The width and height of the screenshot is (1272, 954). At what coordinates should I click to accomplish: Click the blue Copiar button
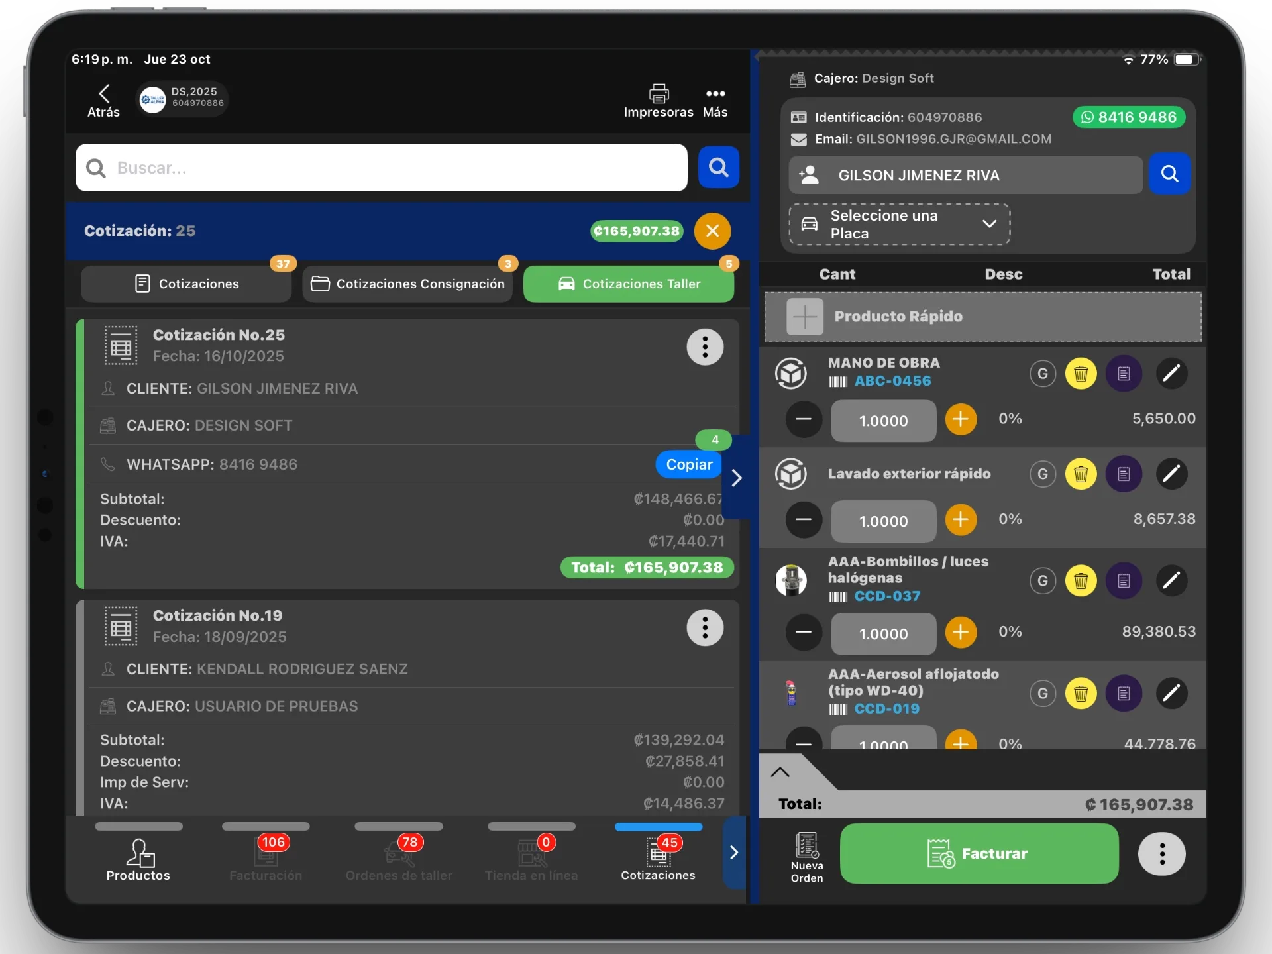[688, 464]
